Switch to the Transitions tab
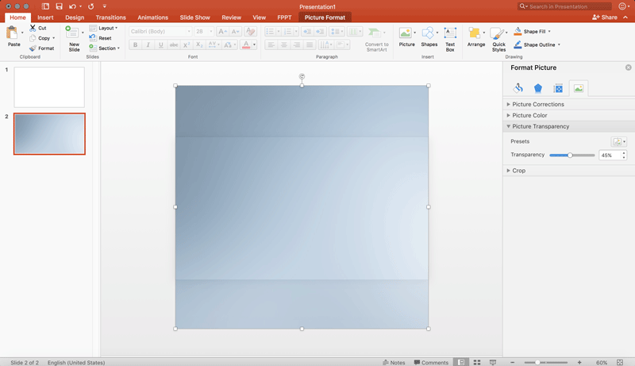Image resolution: width=635 pixels, height=366 pixels. click(110, 17)
